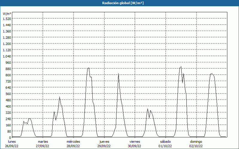Select the 28/09/22 date label
239x149 pixels.
[73, 146]
